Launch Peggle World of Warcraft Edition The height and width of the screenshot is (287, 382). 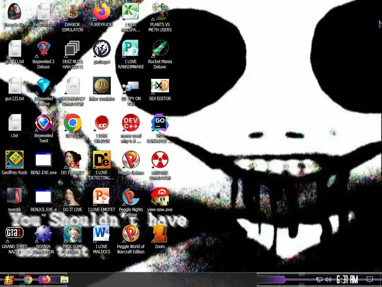[x=131, y=234]
